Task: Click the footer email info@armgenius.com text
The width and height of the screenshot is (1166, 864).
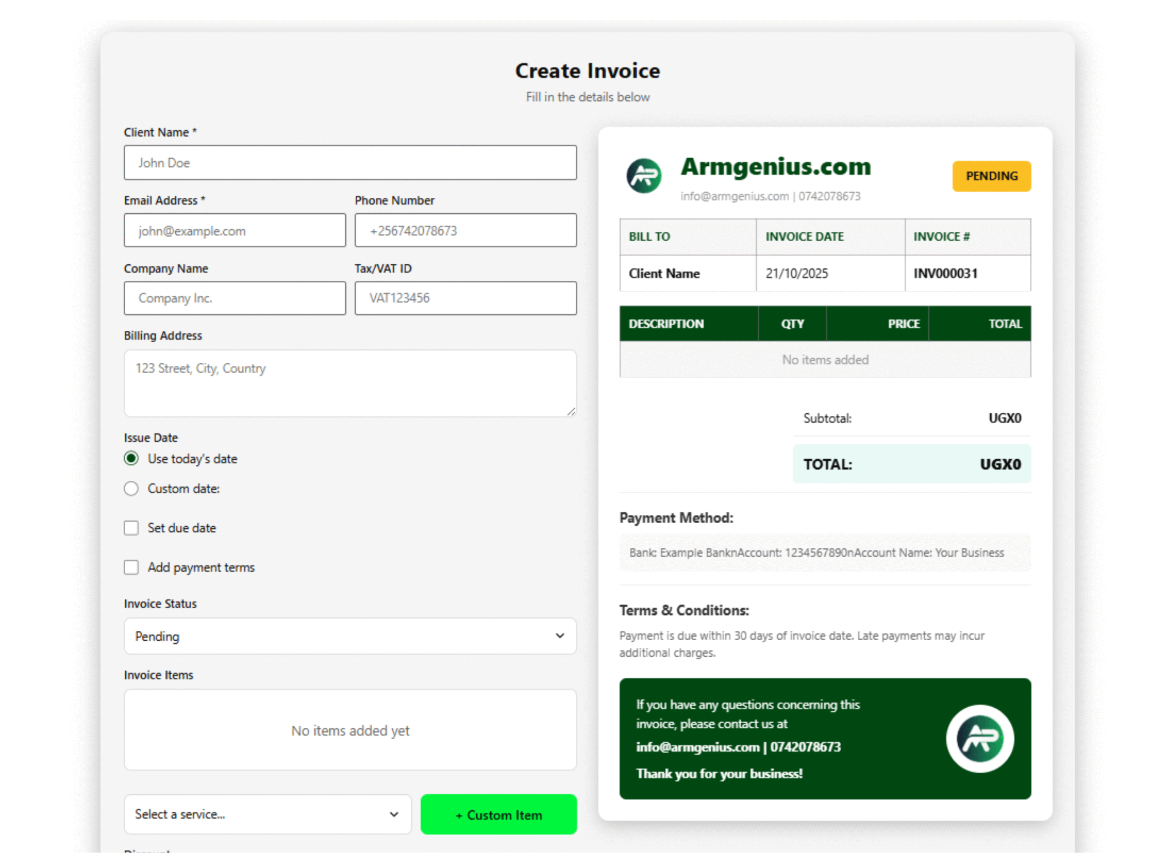Action: click(697, 747)
